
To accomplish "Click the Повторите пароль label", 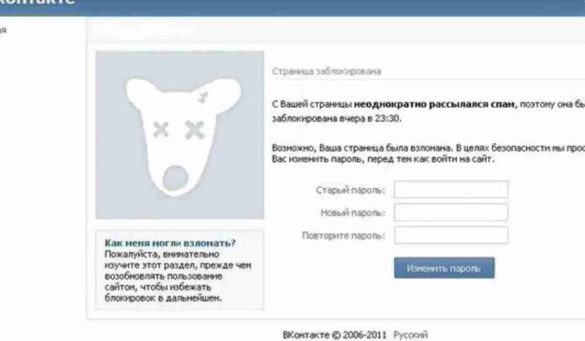I will [344, 236].
